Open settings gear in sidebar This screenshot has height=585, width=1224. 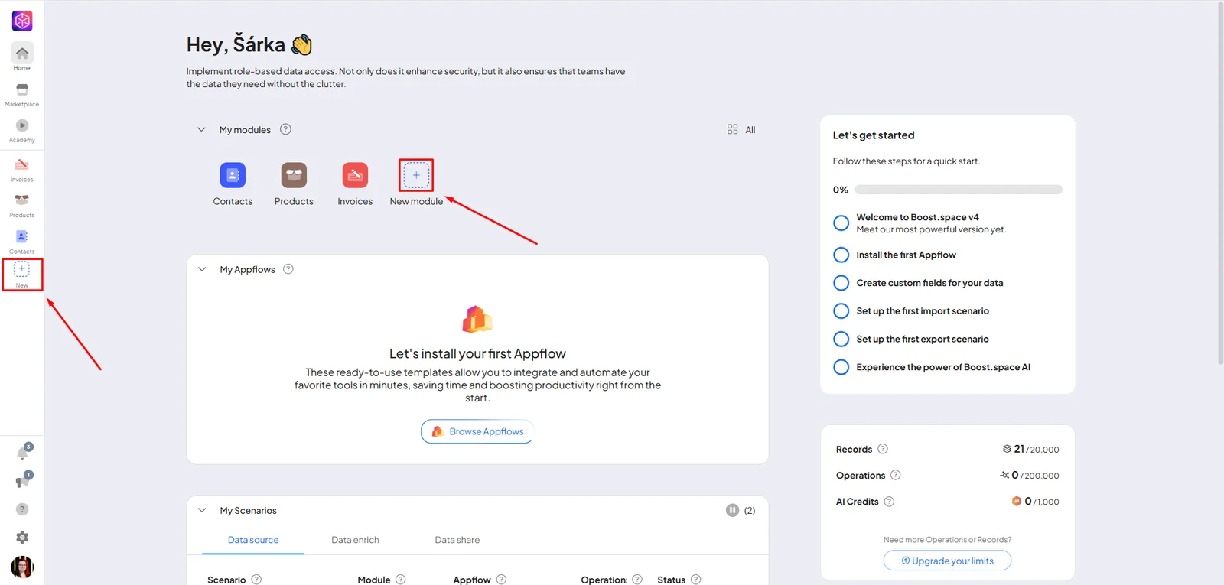pos(22,538)
